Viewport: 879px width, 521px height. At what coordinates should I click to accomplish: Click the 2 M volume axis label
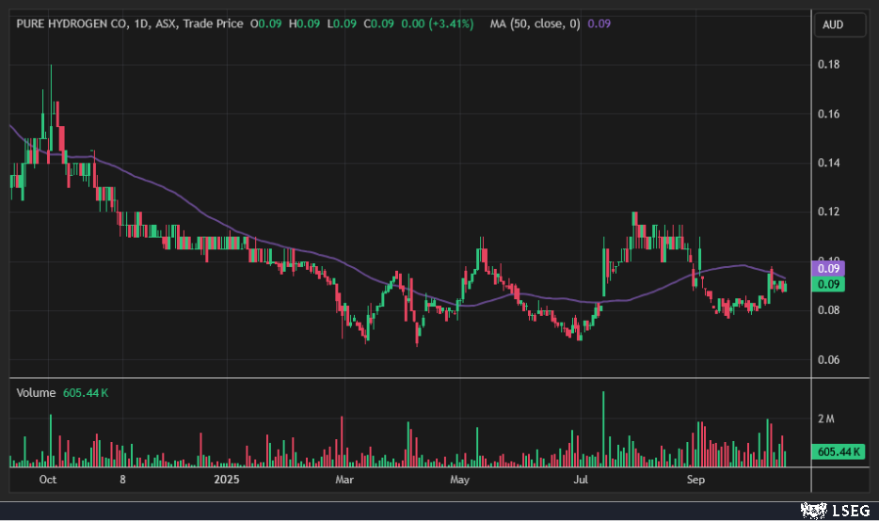coord(825,418)
